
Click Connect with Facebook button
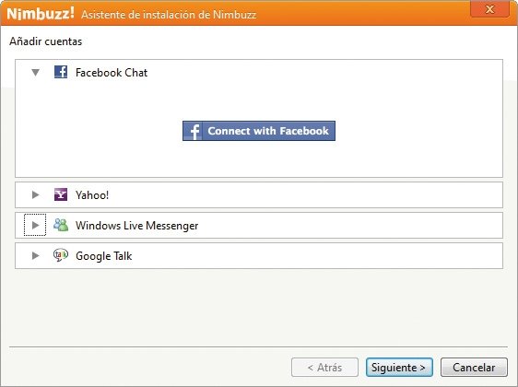tap(259, 131)
